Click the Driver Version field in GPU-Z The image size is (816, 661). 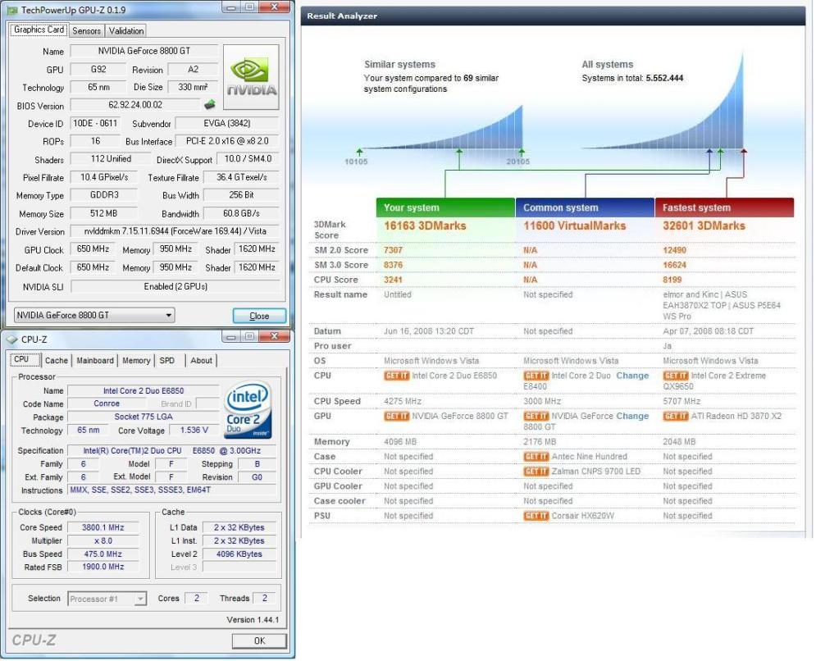click(x=175, y=231)
